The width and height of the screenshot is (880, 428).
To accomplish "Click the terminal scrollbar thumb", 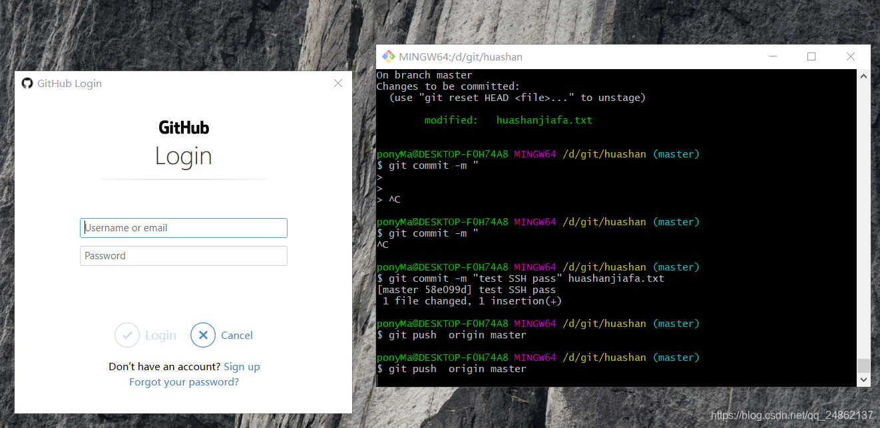I will [x=863, y=366].
